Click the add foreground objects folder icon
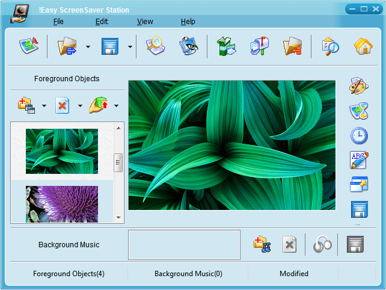The width and height of the screenshot is (386, 290). click(26, 105)
